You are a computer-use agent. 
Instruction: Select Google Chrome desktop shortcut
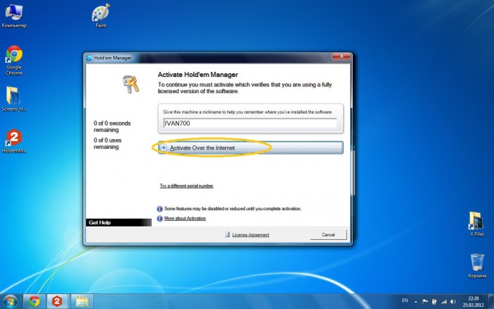pos(14,61)
